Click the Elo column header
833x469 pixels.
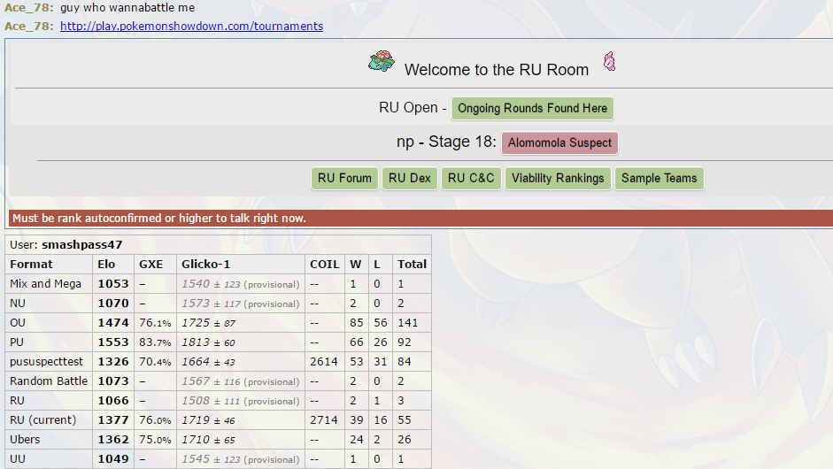coord(105,264)
